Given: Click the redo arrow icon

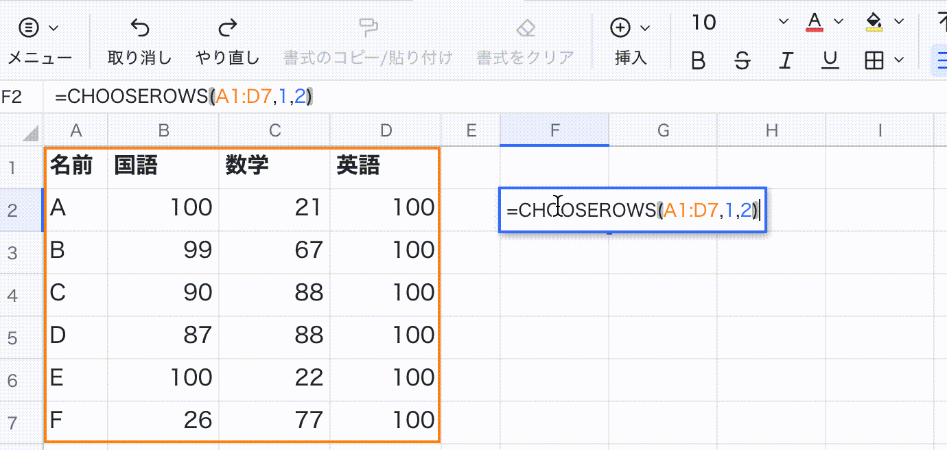Looking at the screenshot, I should pyautogui.click(x=227, y=27).
